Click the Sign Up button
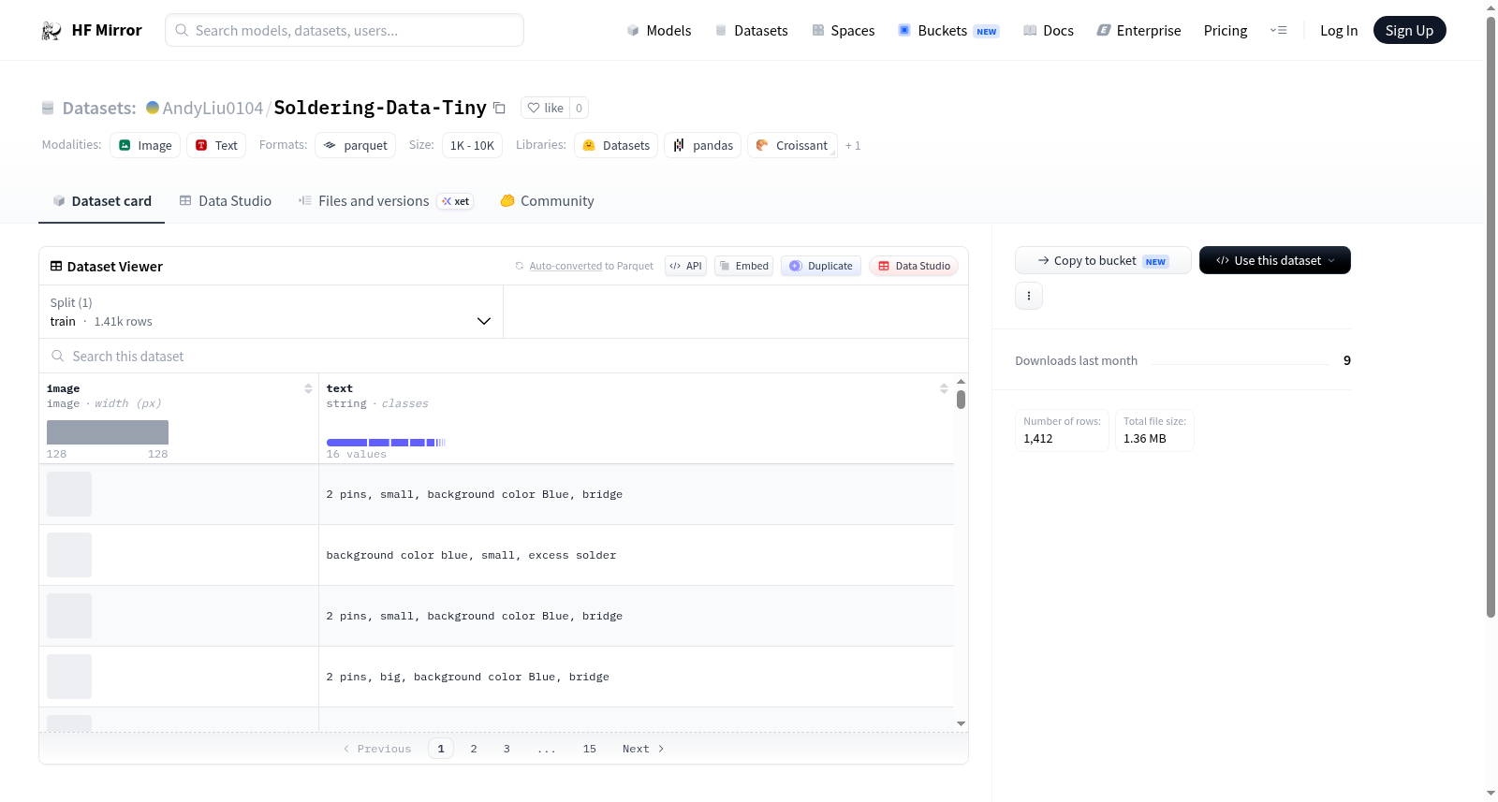This screenshot has height=802, width=1498. 1409,31
